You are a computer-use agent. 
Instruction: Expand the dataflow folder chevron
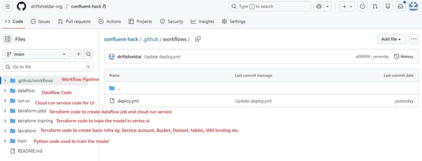tap(5, 91)
